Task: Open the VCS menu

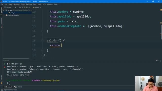Action: coord(44,4)
